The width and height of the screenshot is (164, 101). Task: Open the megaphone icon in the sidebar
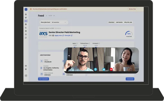coord(26,18)
